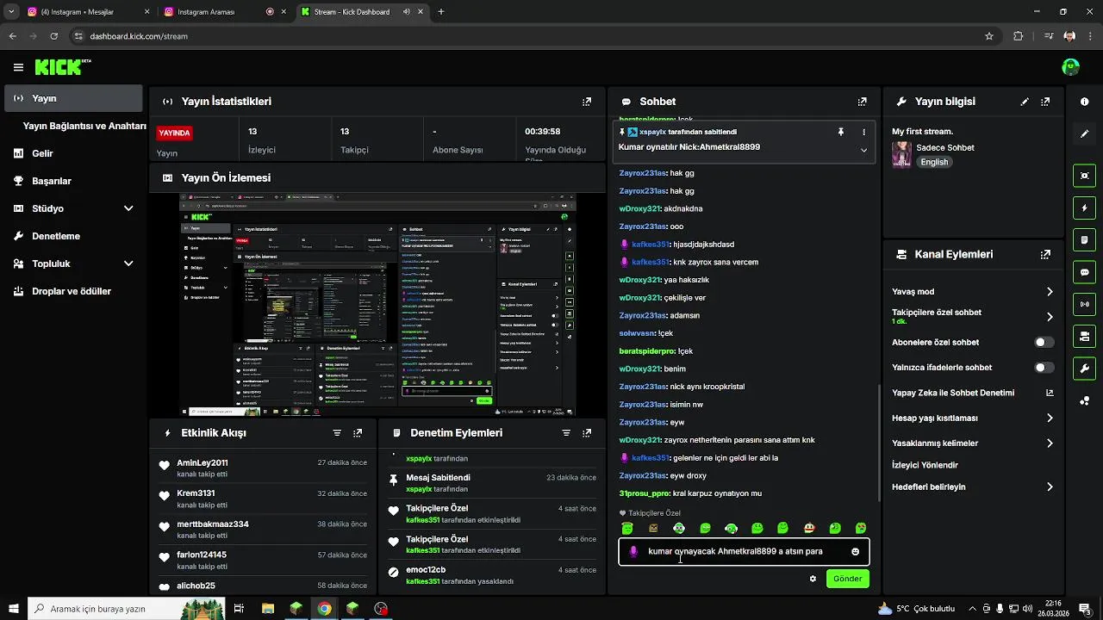Open Chrome tab search dropdown
1103x620 pixels.
coord(11,12)
